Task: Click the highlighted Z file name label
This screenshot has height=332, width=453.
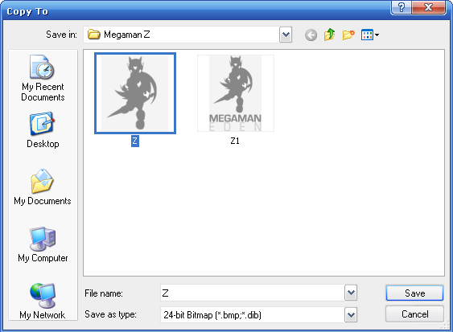Action: coord(135,141)
